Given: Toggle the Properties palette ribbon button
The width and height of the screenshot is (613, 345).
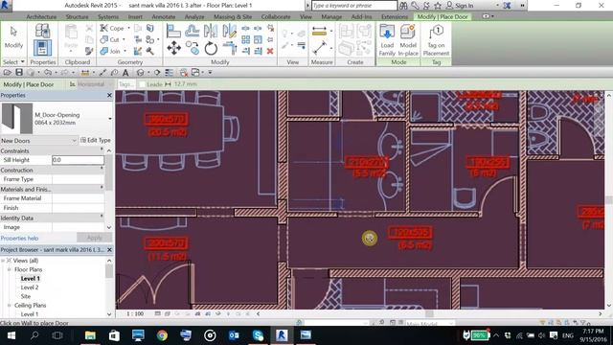Looking at the screenshot, I should click(42, 48).
